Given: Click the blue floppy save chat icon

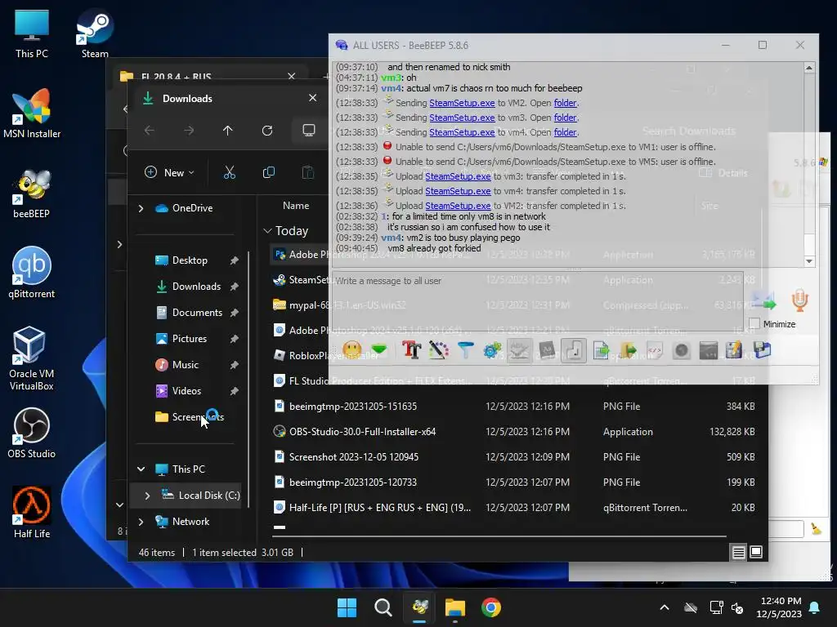Looking at the screenshot, I should [x=763, y=350].
